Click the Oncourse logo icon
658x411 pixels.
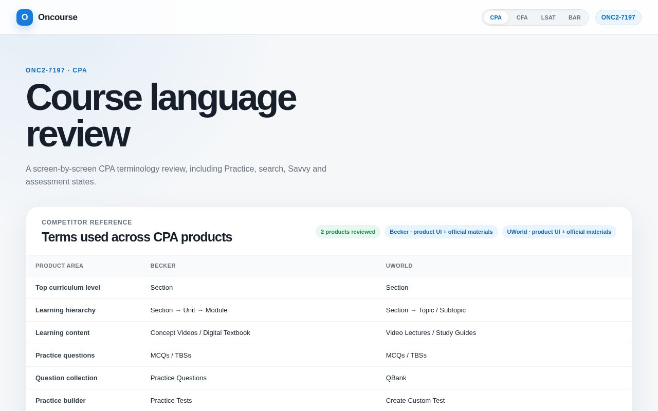[x=25, y=17]
